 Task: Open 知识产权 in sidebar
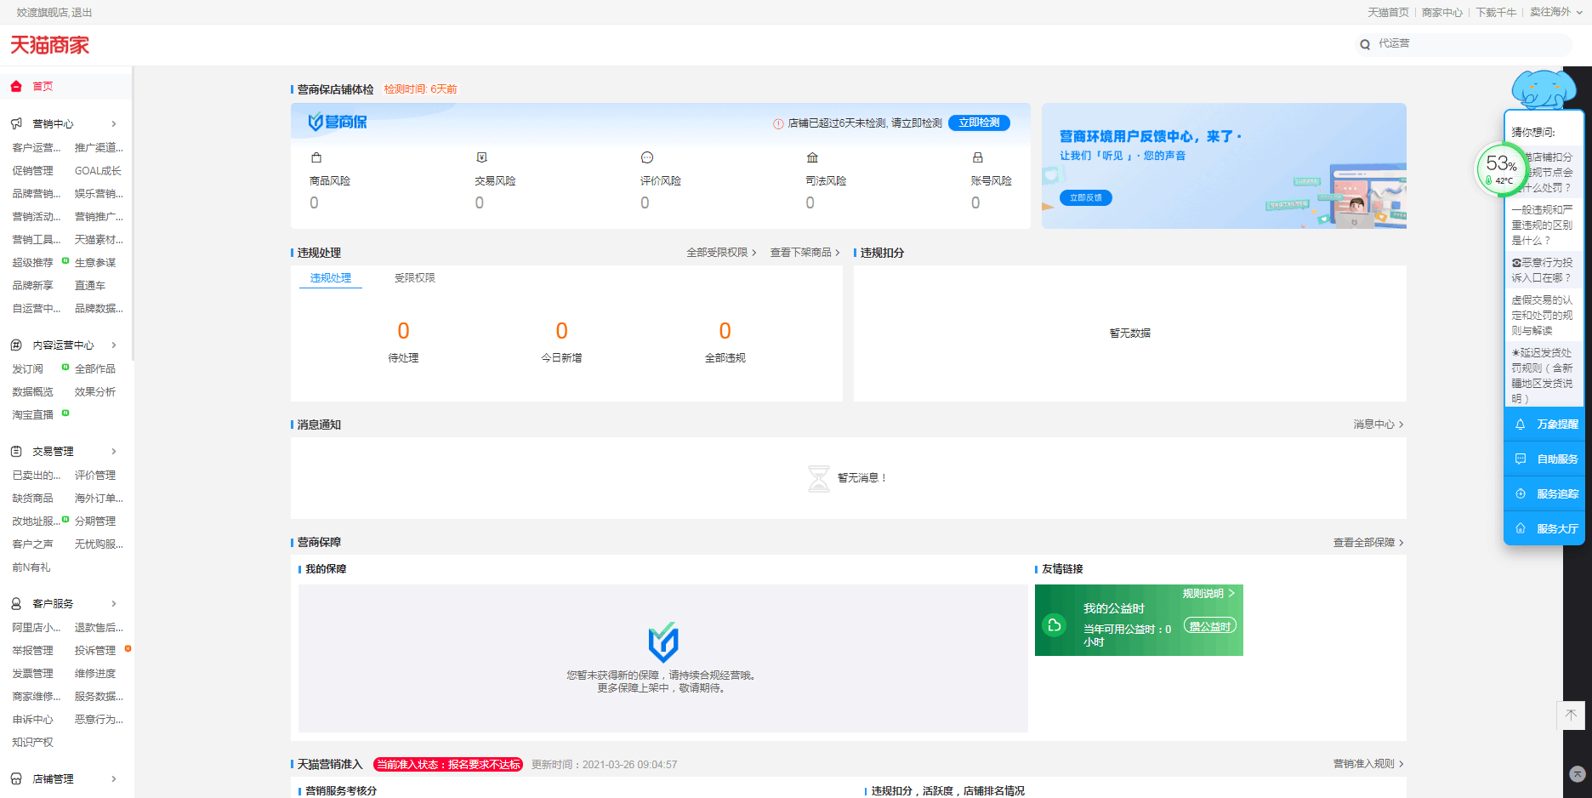click(x=32, y=743)
